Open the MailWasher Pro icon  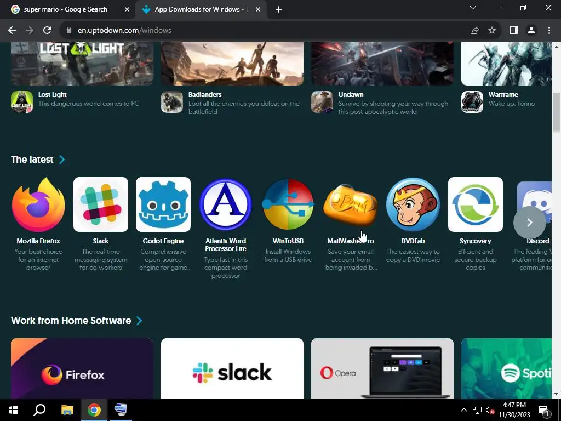350,204
